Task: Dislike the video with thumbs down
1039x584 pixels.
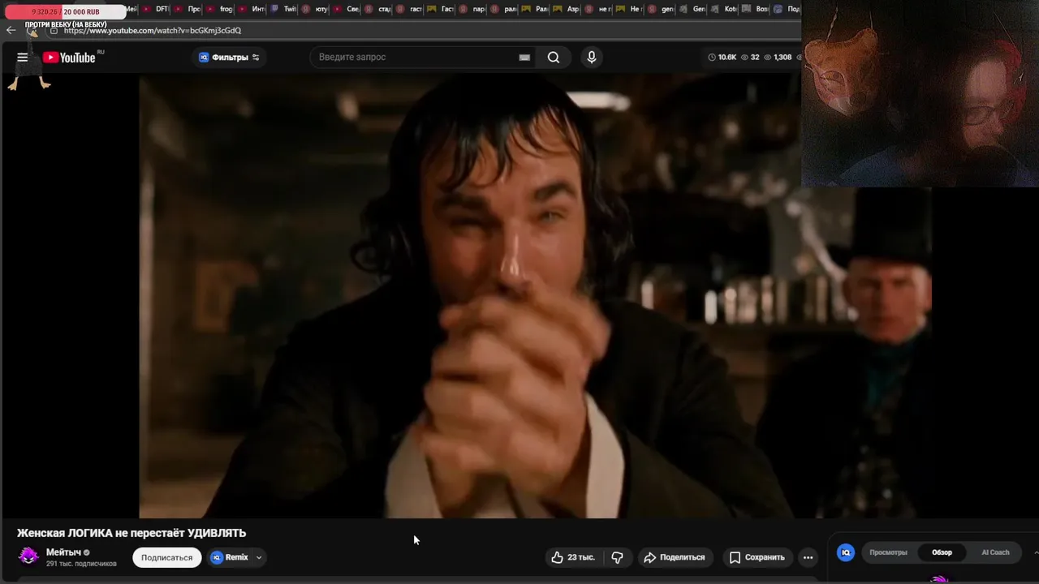Action: click(x=617, y=557)
